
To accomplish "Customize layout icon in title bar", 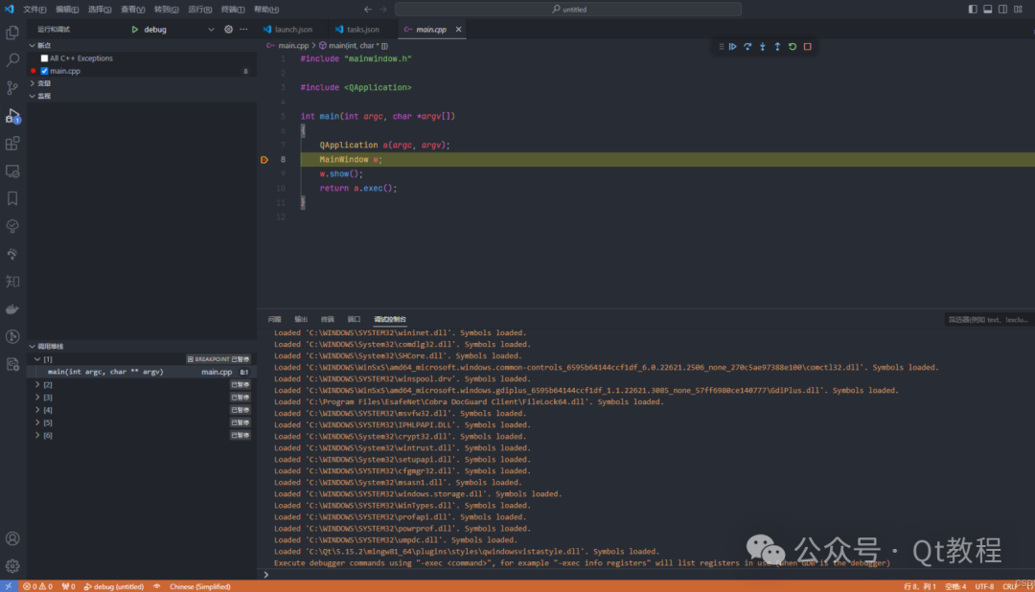I will point(1018,10).
